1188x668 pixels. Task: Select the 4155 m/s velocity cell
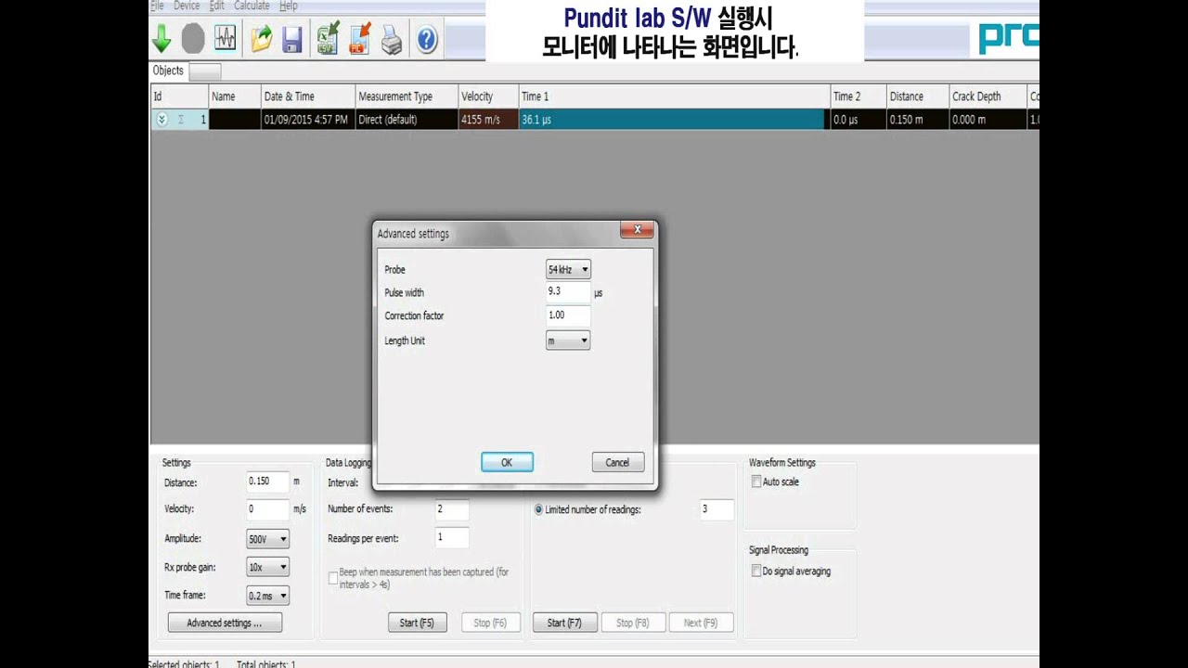tap(488, 120)
